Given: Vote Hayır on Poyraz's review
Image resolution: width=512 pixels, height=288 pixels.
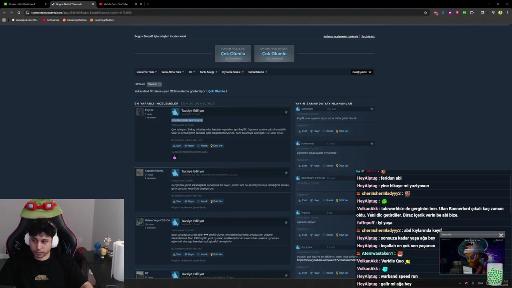Looking at the screenshot, I should 189,146.
